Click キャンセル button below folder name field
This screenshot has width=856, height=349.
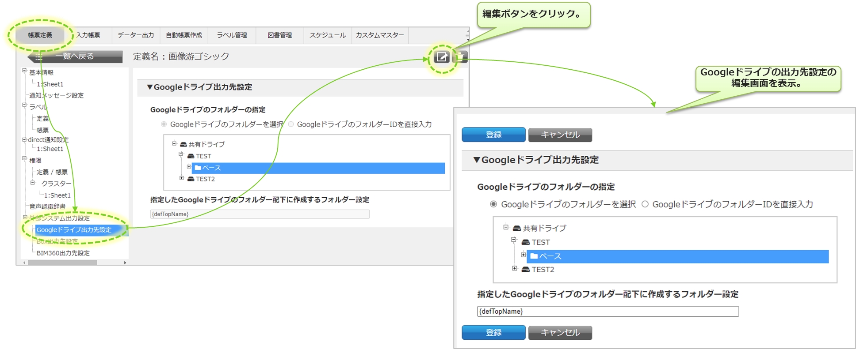(560, 332)
